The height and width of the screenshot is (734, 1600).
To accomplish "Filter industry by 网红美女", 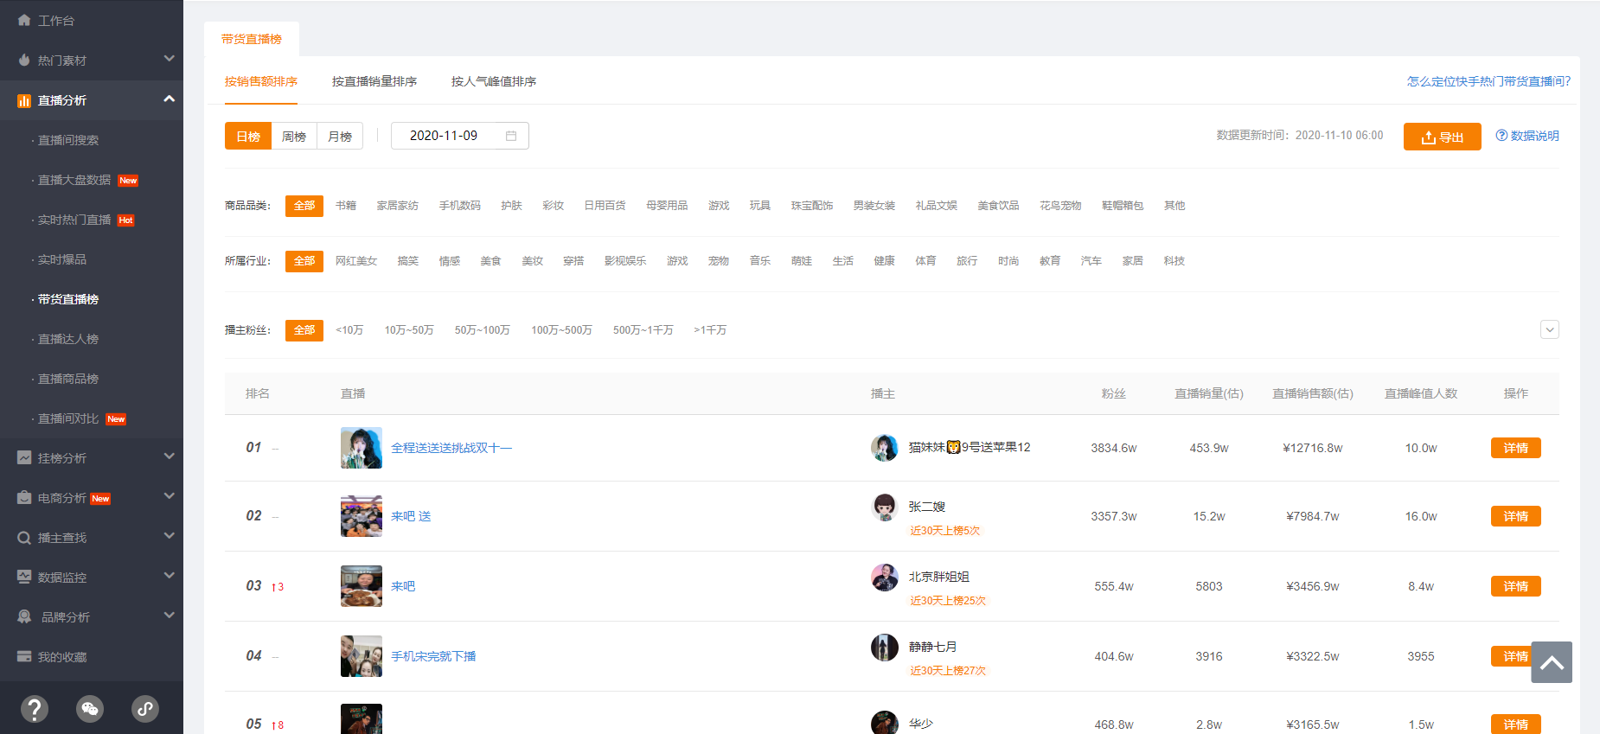I will (356, 261).
